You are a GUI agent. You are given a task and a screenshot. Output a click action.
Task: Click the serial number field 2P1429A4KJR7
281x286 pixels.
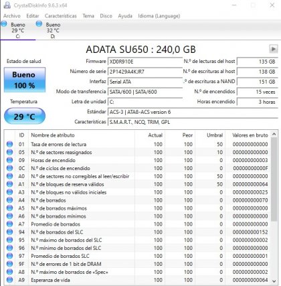coord(145,72)
